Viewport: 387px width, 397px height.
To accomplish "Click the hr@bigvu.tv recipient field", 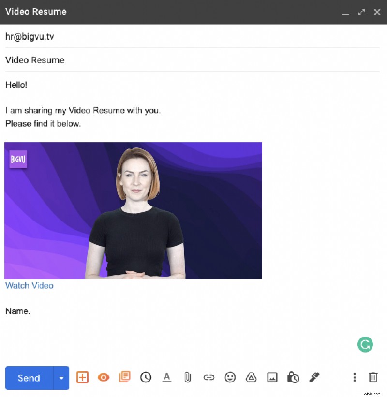I will (29, 36).
